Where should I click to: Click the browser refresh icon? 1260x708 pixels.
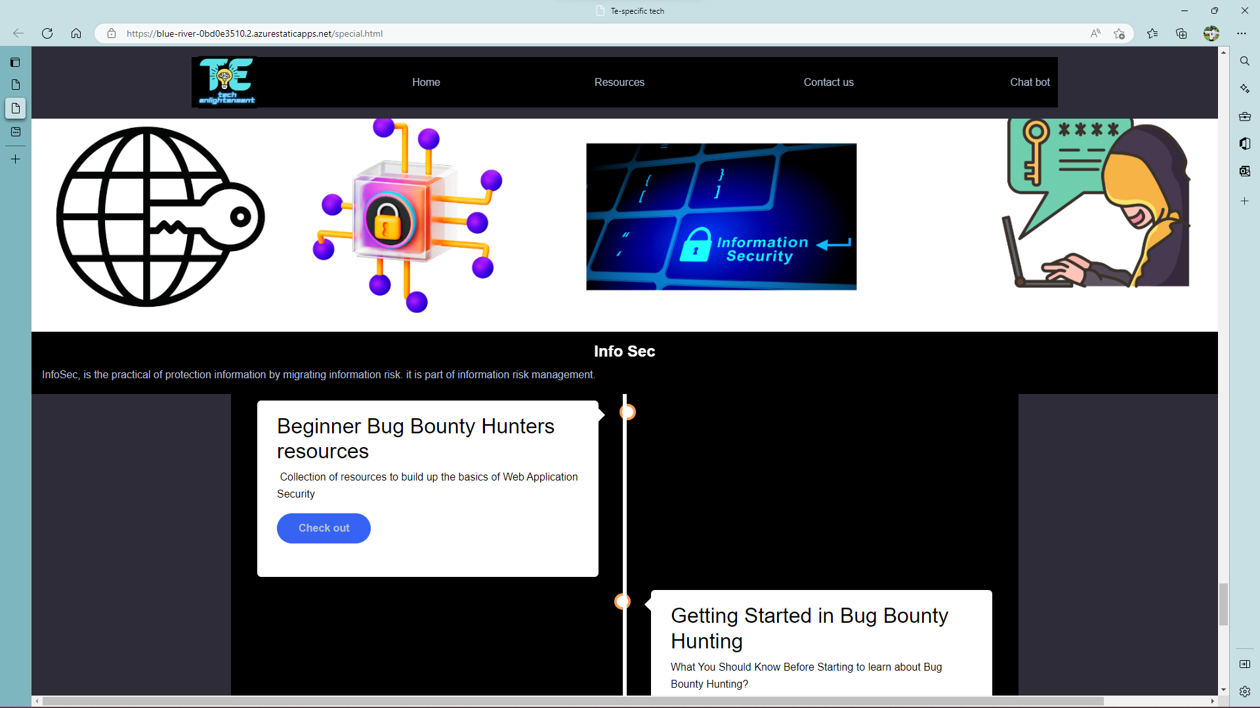(x=47, y=33)
